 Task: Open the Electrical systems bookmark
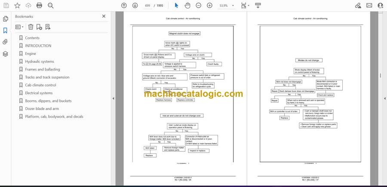(x=39, y=93)
